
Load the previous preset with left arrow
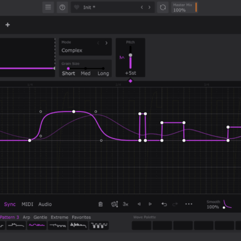tap(142, 7)
